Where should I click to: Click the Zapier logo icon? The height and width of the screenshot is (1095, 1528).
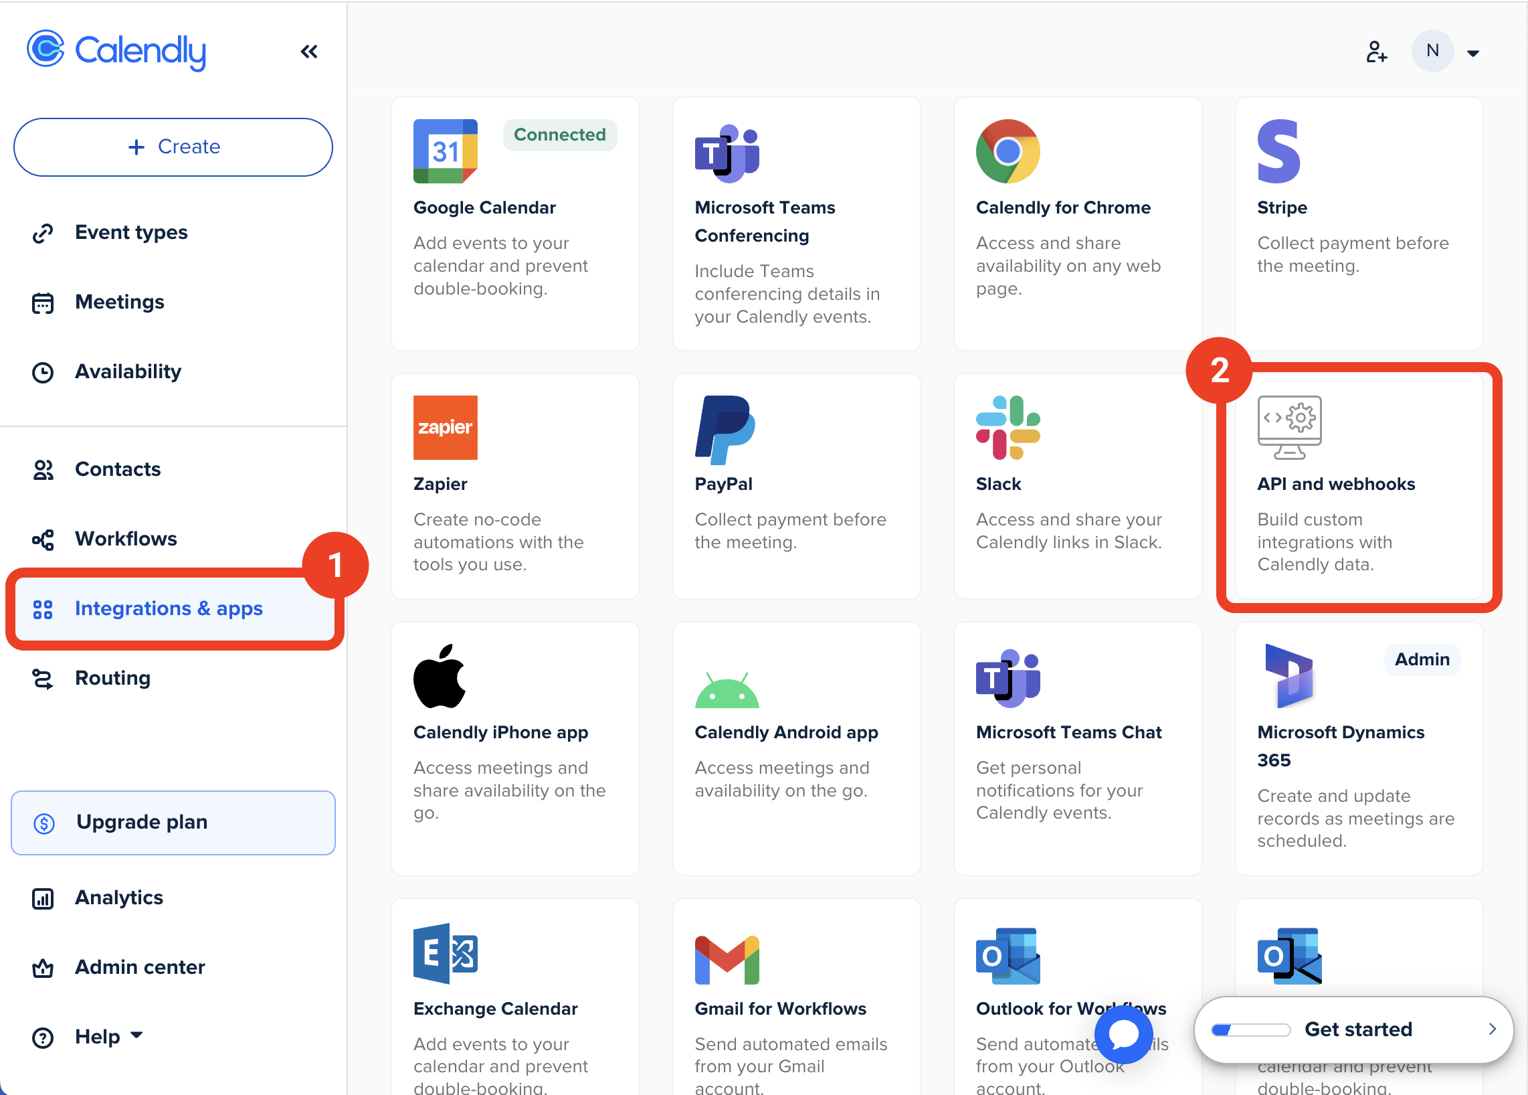pyautogui.click(x=445, y=427)
